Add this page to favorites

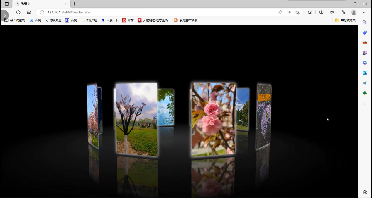coord(297,12)
